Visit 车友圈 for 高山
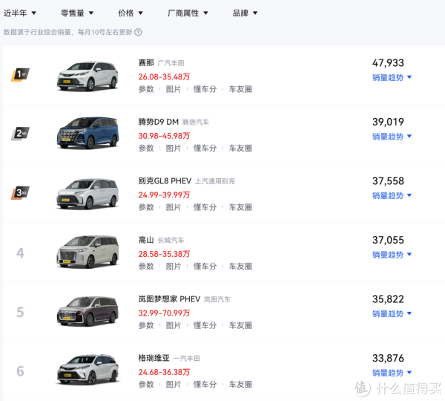The height and width of the screenshot is (401, 445). click(240, 267)
